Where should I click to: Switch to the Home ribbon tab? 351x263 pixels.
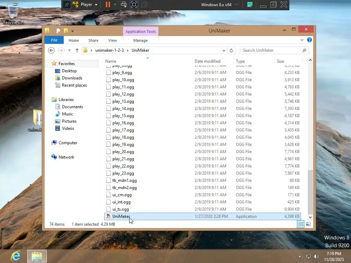(74, 40)
